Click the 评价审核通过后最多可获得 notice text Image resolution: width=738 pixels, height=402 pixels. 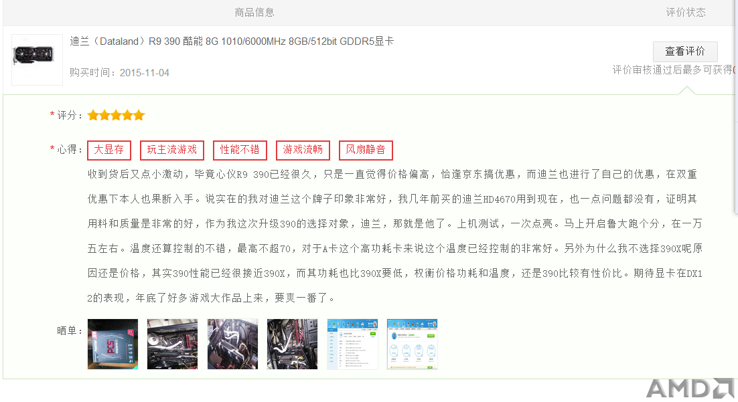pyautogui.click(x=672, y=70)
